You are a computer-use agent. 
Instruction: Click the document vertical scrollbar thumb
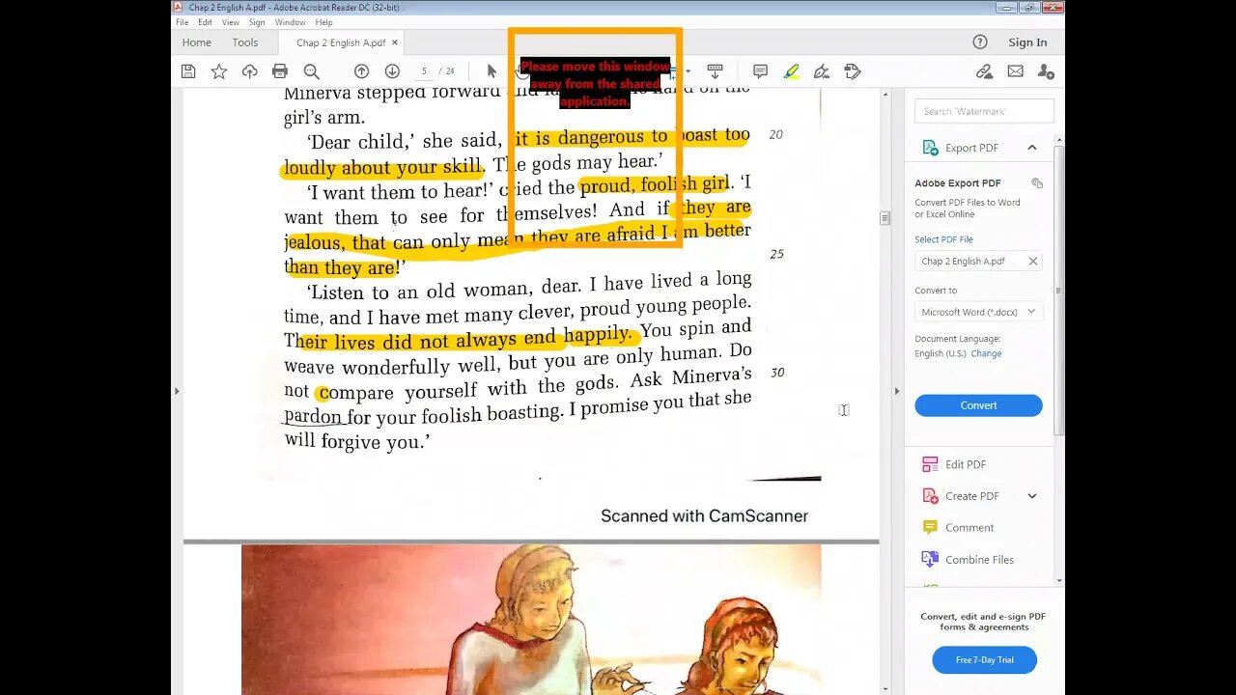(x=885, y=218)
